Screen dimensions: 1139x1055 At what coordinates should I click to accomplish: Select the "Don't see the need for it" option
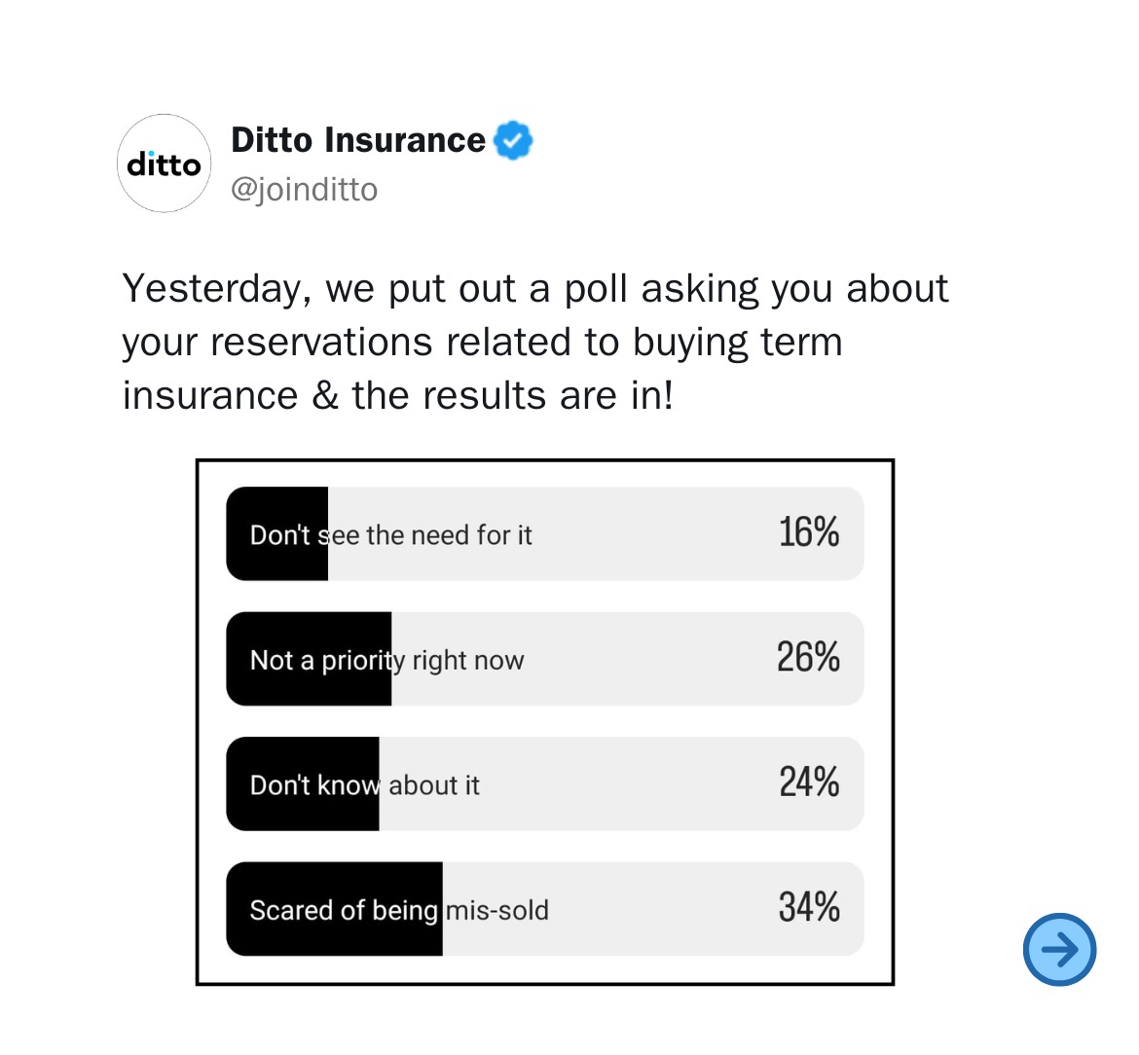click(545, 533)
